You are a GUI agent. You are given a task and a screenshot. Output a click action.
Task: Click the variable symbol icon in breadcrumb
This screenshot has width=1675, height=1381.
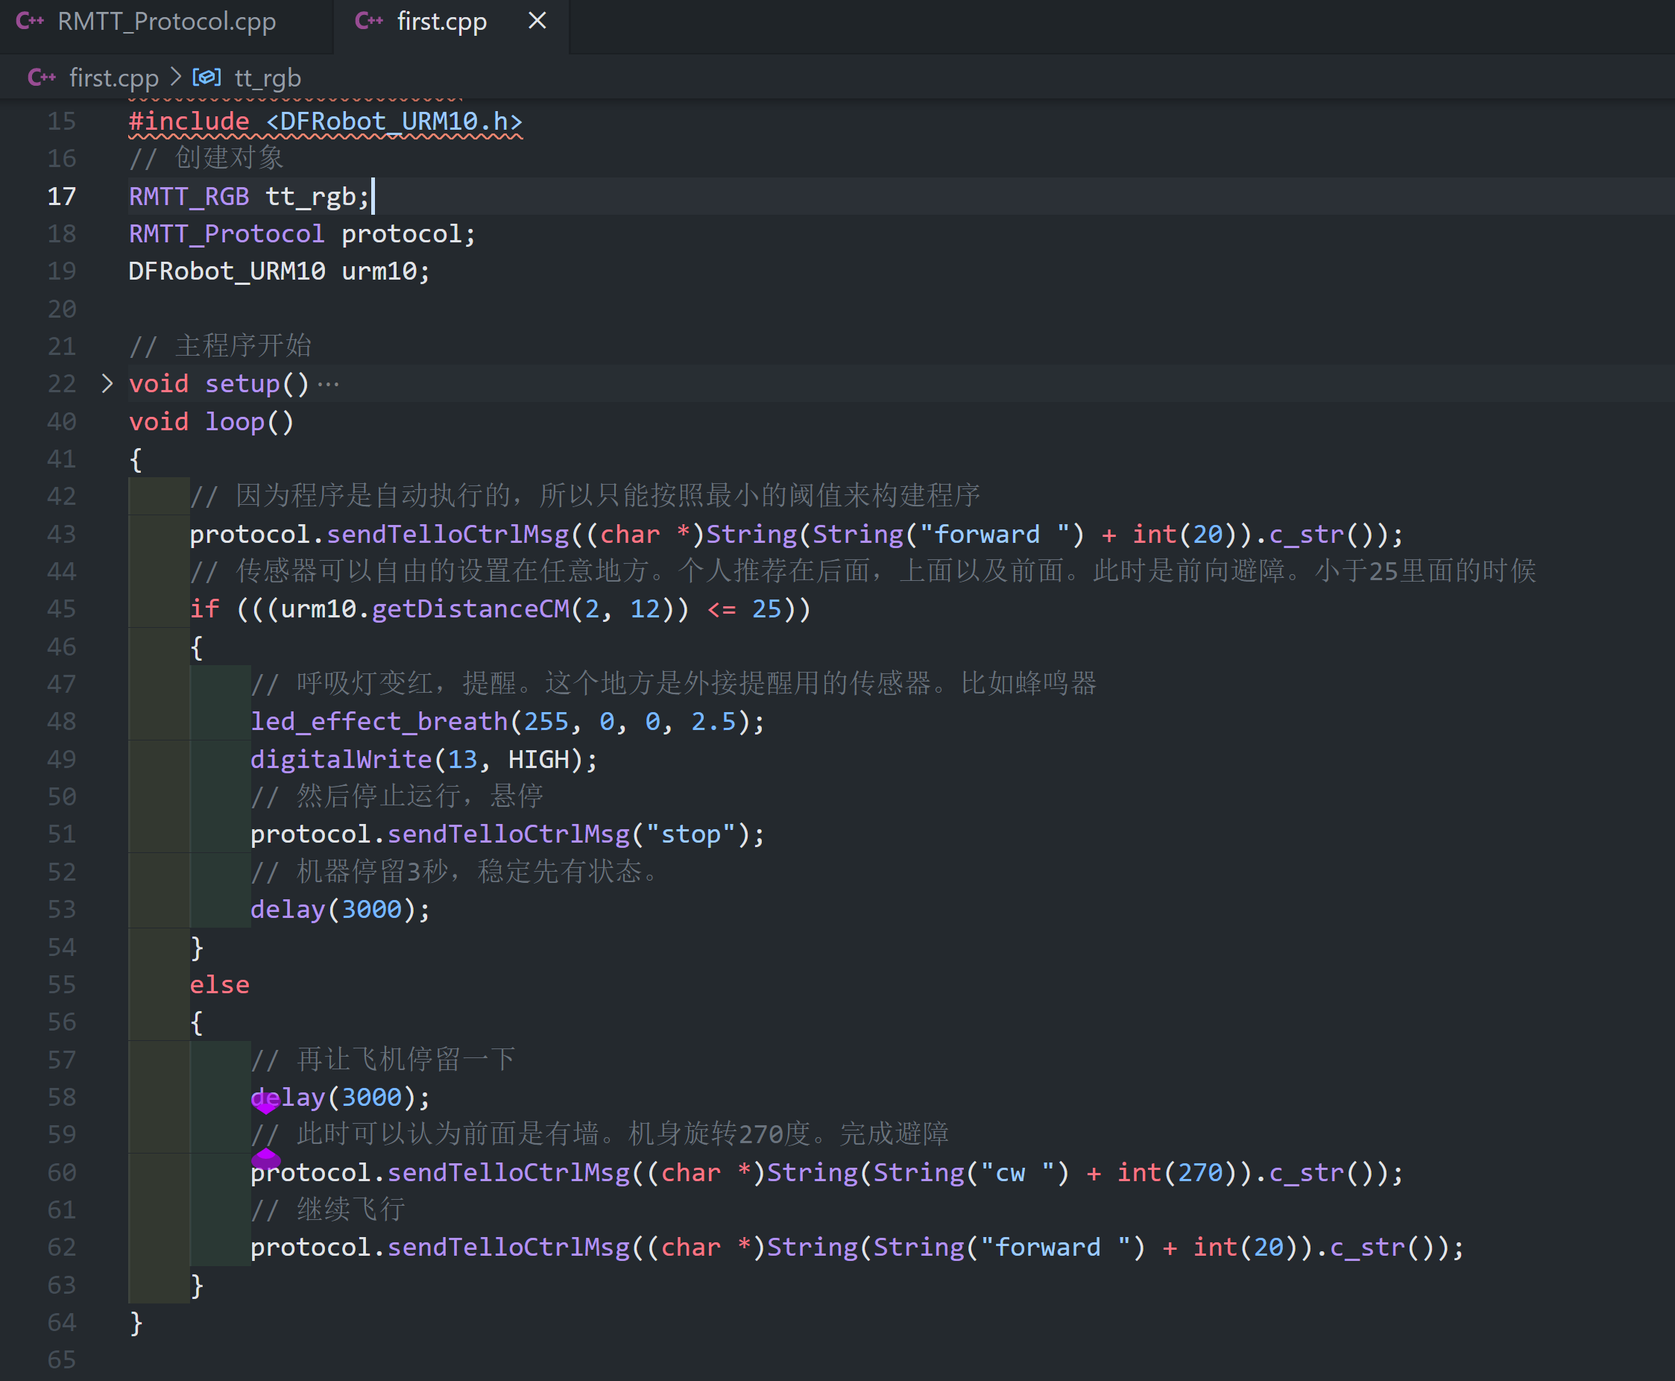[206, 77]
